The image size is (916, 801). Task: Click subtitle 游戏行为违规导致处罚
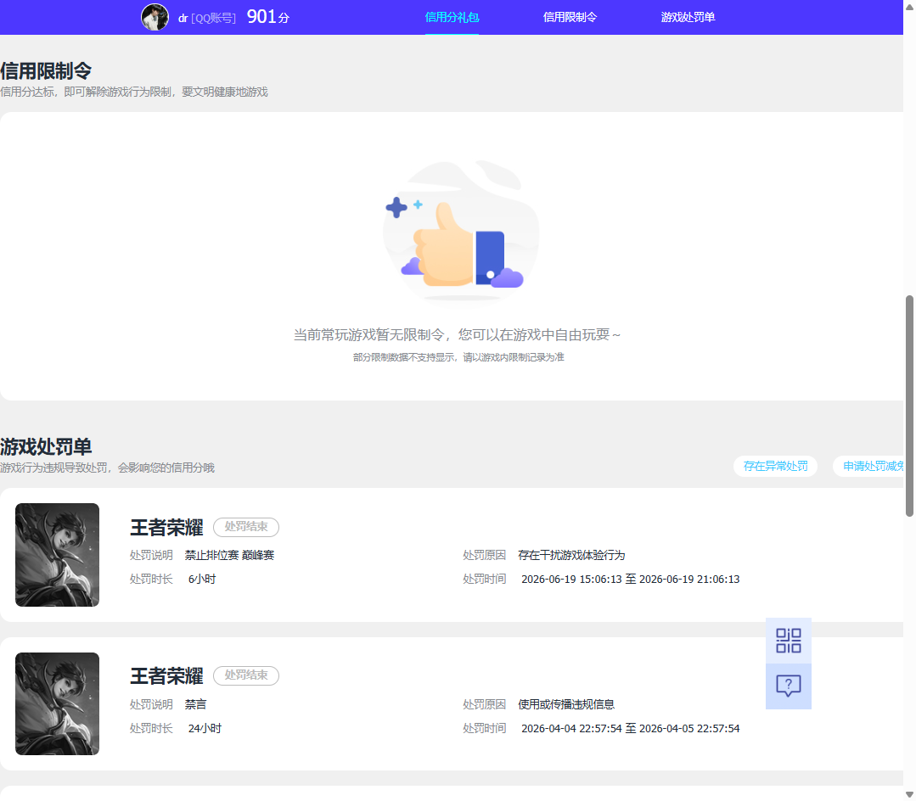click(108, 468)
